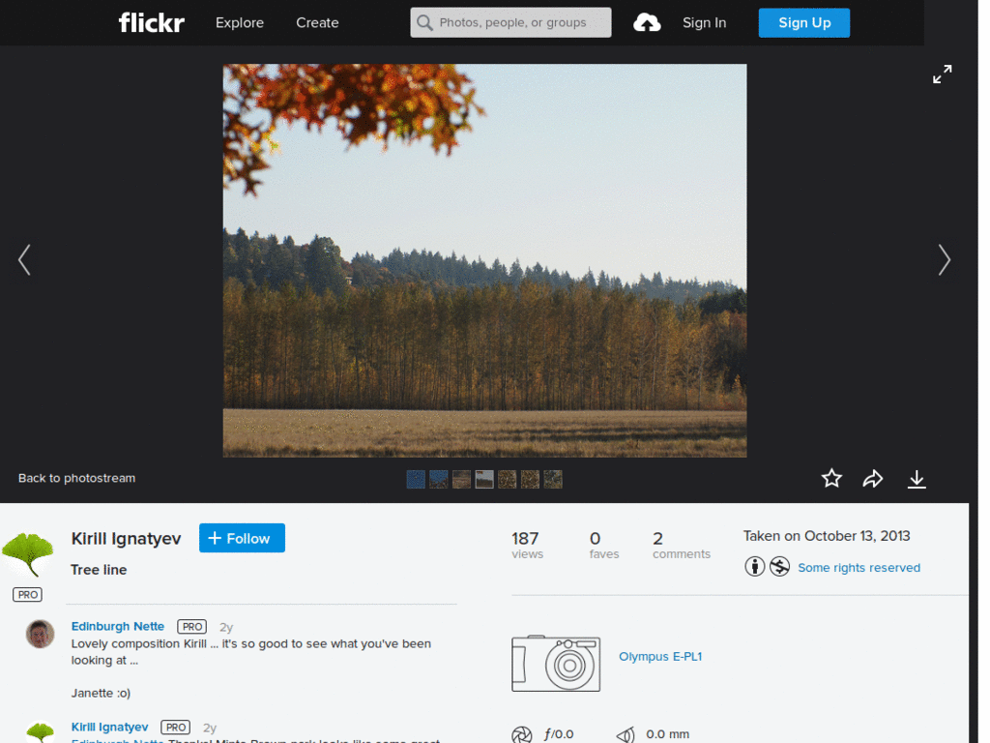Open the Explore menu

pos(240,23)
